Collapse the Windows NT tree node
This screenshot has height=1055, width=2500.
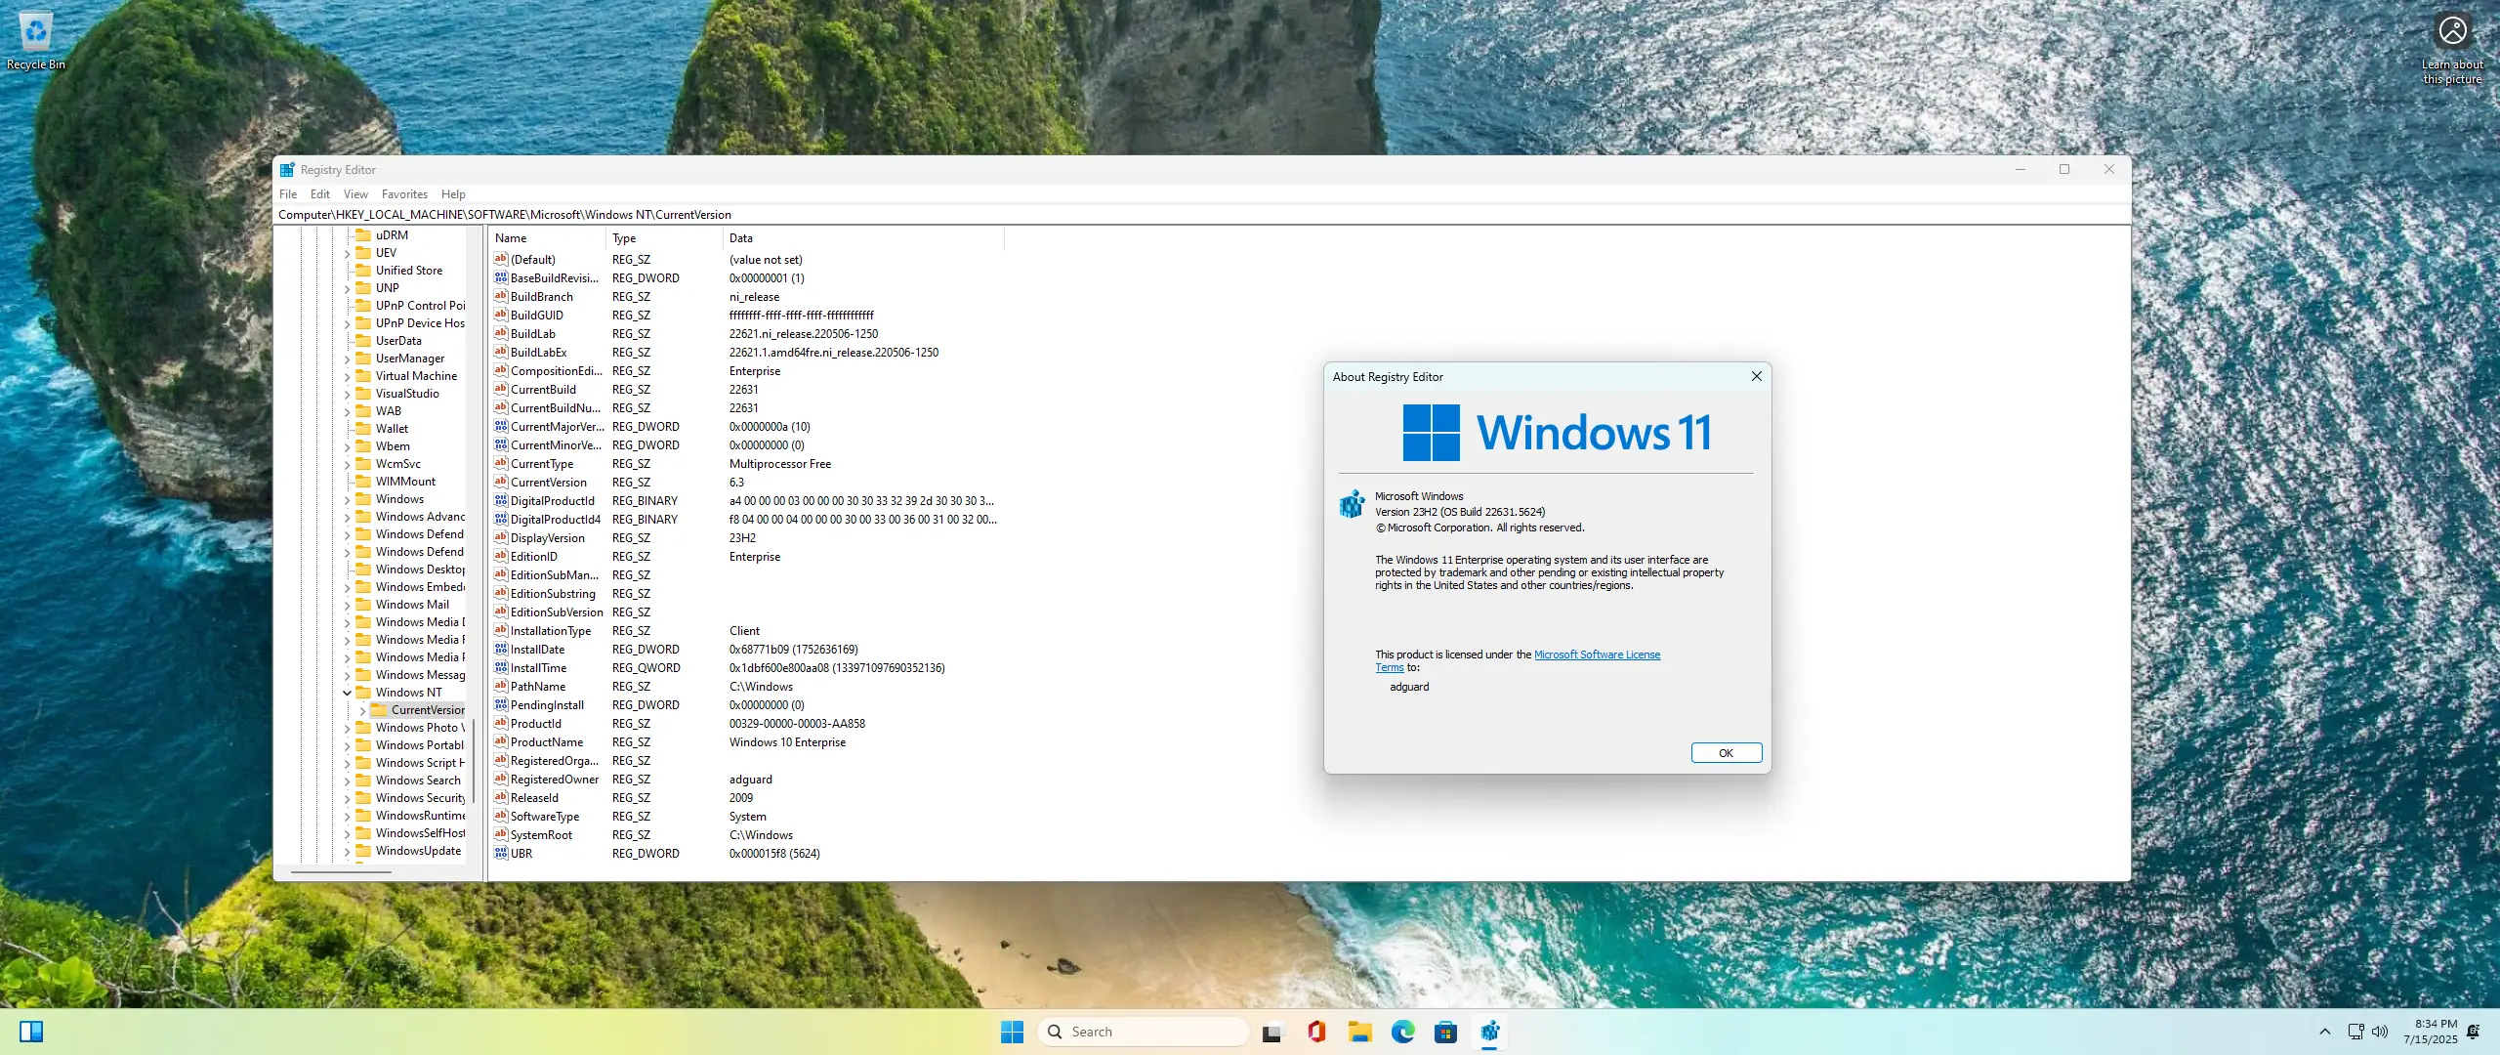pyautogui.click(x=347, y=693)
